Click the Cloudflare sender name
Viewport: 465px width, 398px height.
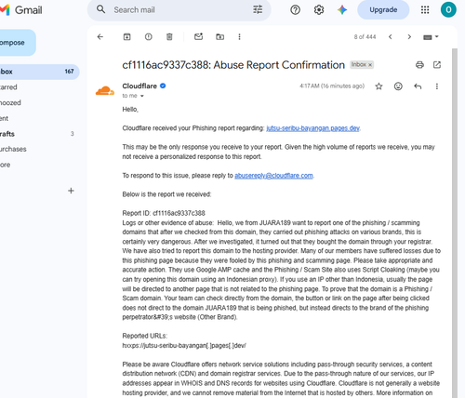(x=139, y=86)
